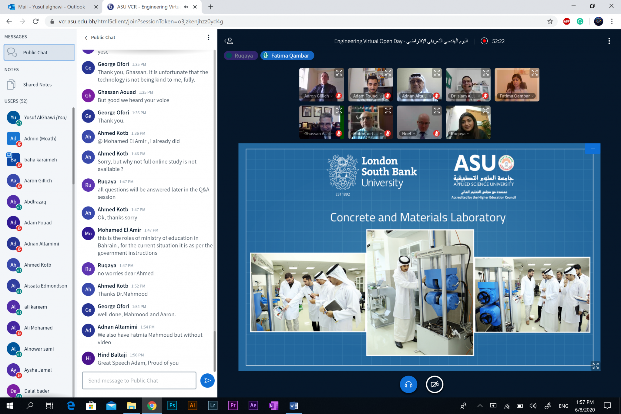Viewport: 621px width, 414px height.
Task: Fullscreen Noel's webcam video
Action: pos(437,110)
